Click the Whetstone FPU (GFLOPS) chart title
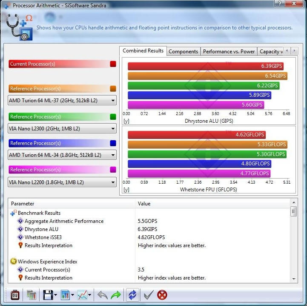307x306 pixels. point(209,190)
